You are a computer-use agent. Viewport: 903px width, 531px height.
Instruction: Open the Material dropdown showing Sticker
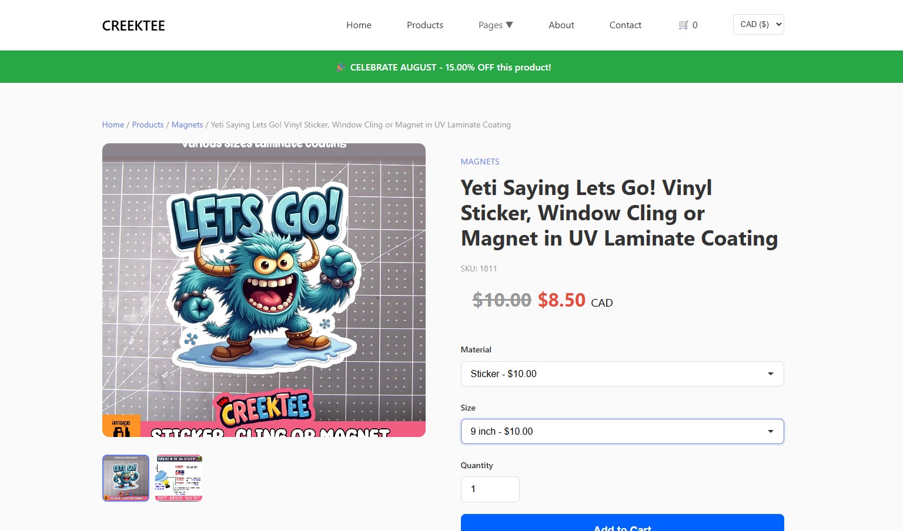622,374
